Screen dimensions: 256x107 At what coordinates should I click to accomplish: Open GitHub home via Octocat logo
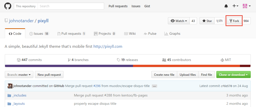point(8,6)
